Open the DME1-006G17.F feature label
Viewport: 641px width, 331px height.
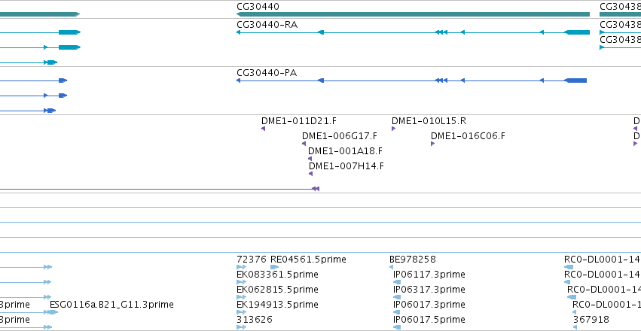pos(340,136)
